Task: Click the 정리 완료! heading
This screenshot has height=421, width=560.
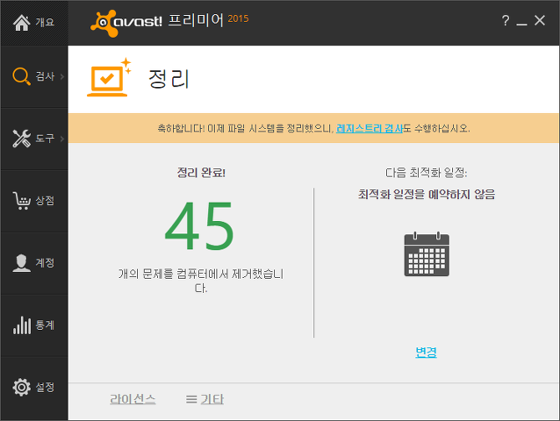Action: (201, 172)
